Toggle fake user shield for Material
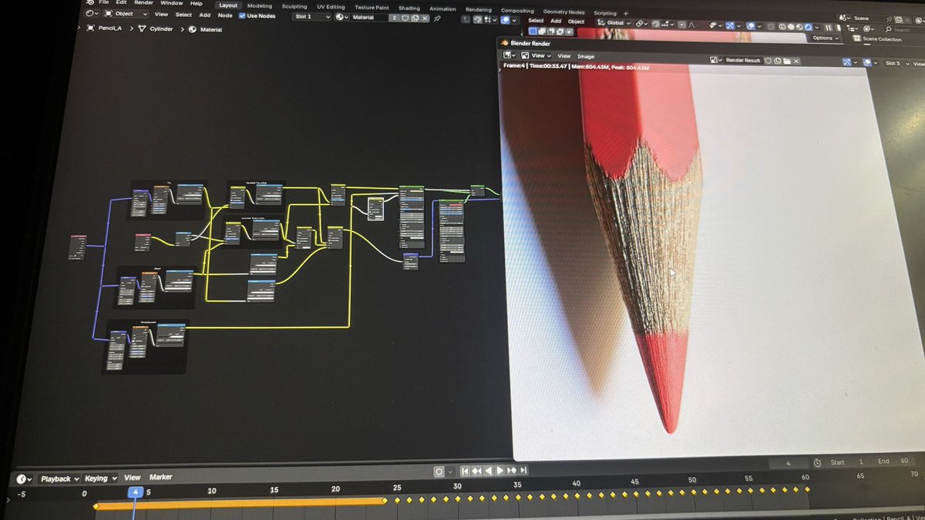925x520 pixels. pyautogui.click(x=405, y=18)
